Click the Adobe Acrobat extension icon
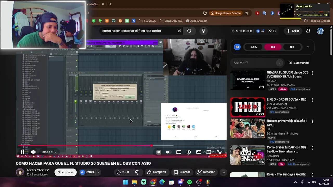Screen dimensions: 333x187 257,13
